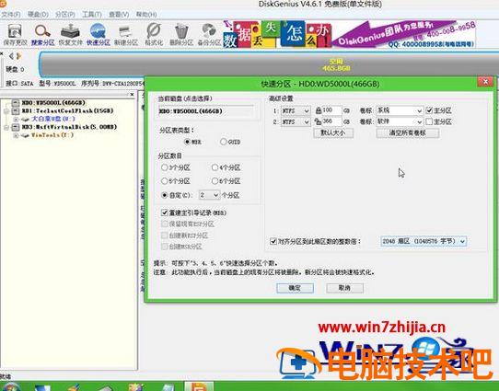The image size is (499, 391).
Task: Expand the HD1 TeclastCoolFlash tree node
Action: 6,111
